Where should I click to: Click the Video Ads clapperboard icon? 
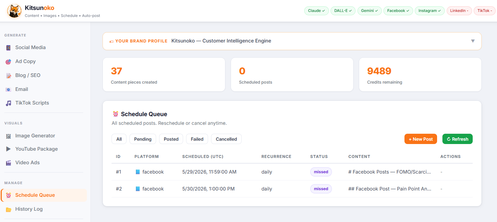pos(9,163)
